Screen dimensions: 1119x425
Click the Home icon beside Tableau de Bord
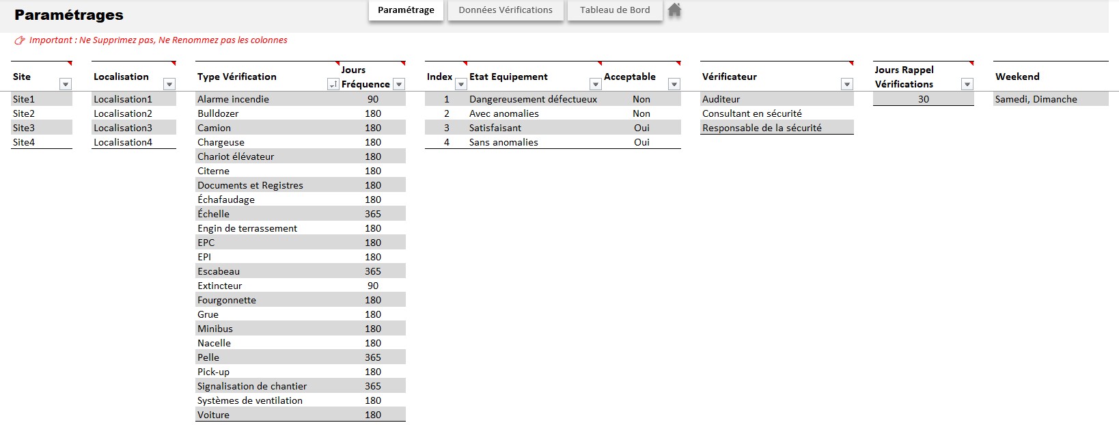674,10
